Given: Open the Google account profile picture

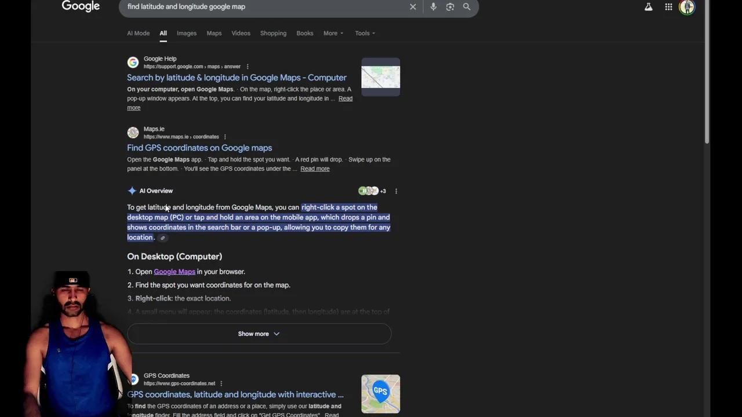Looking at the screenshot, I should [687, 7].
